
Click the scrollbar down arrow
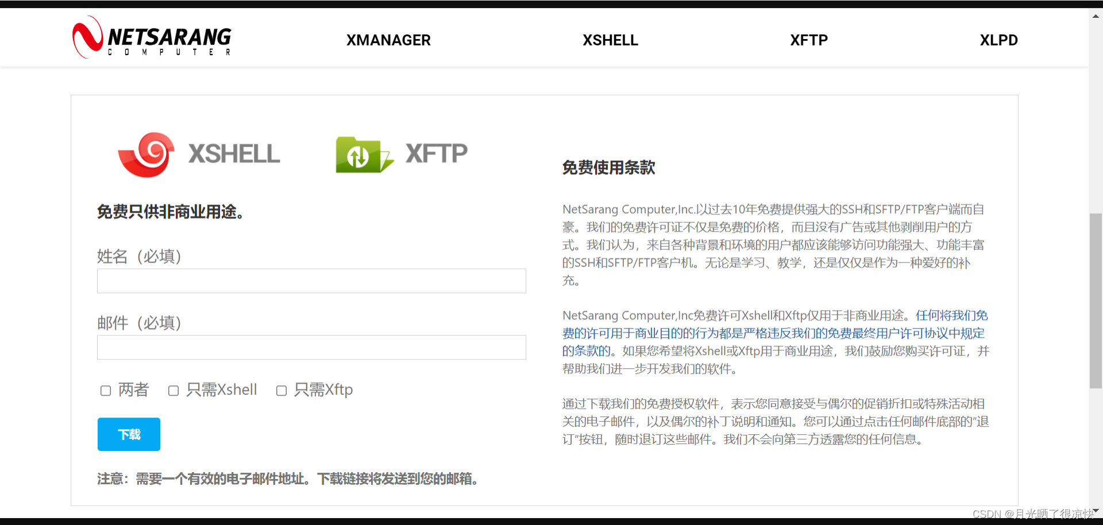(1096, 511)
